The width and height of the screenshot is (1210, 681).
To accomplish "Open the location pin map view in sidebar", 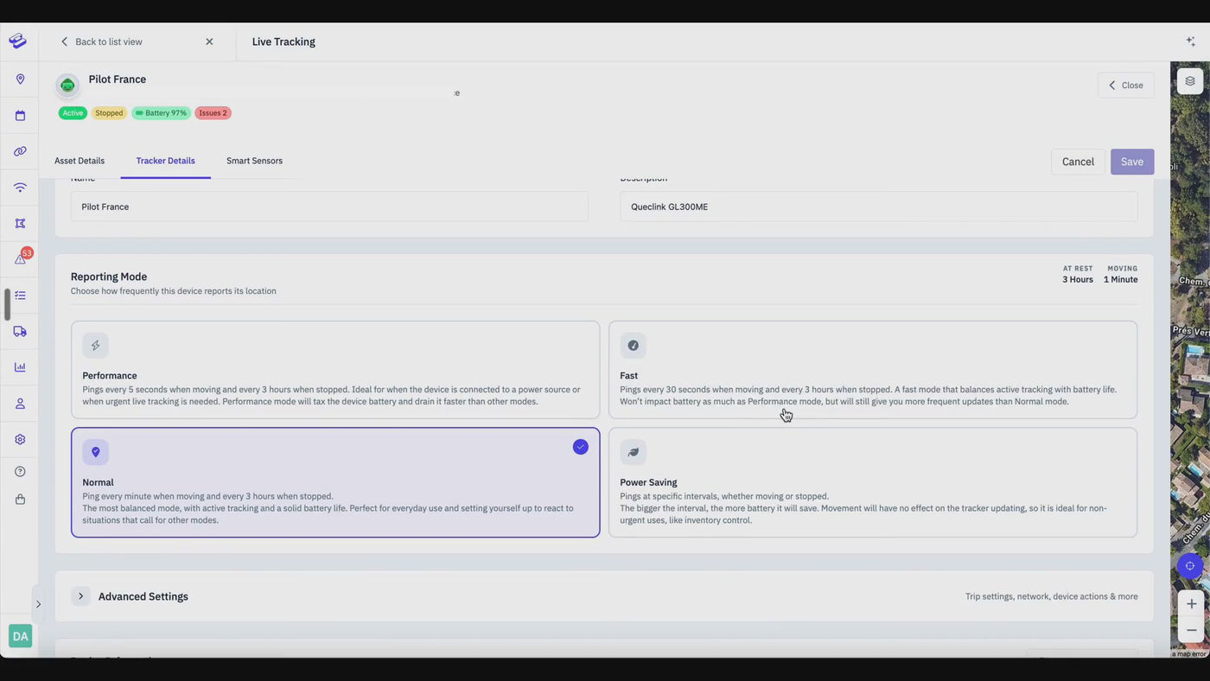I will coord(20,79).
